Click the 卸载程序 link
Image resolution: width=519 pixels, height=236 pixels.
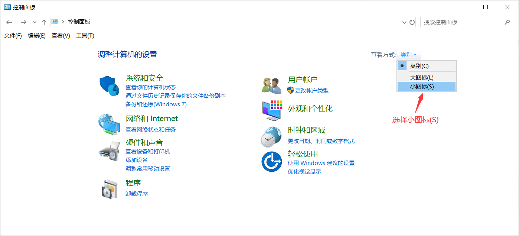(137, 194)
